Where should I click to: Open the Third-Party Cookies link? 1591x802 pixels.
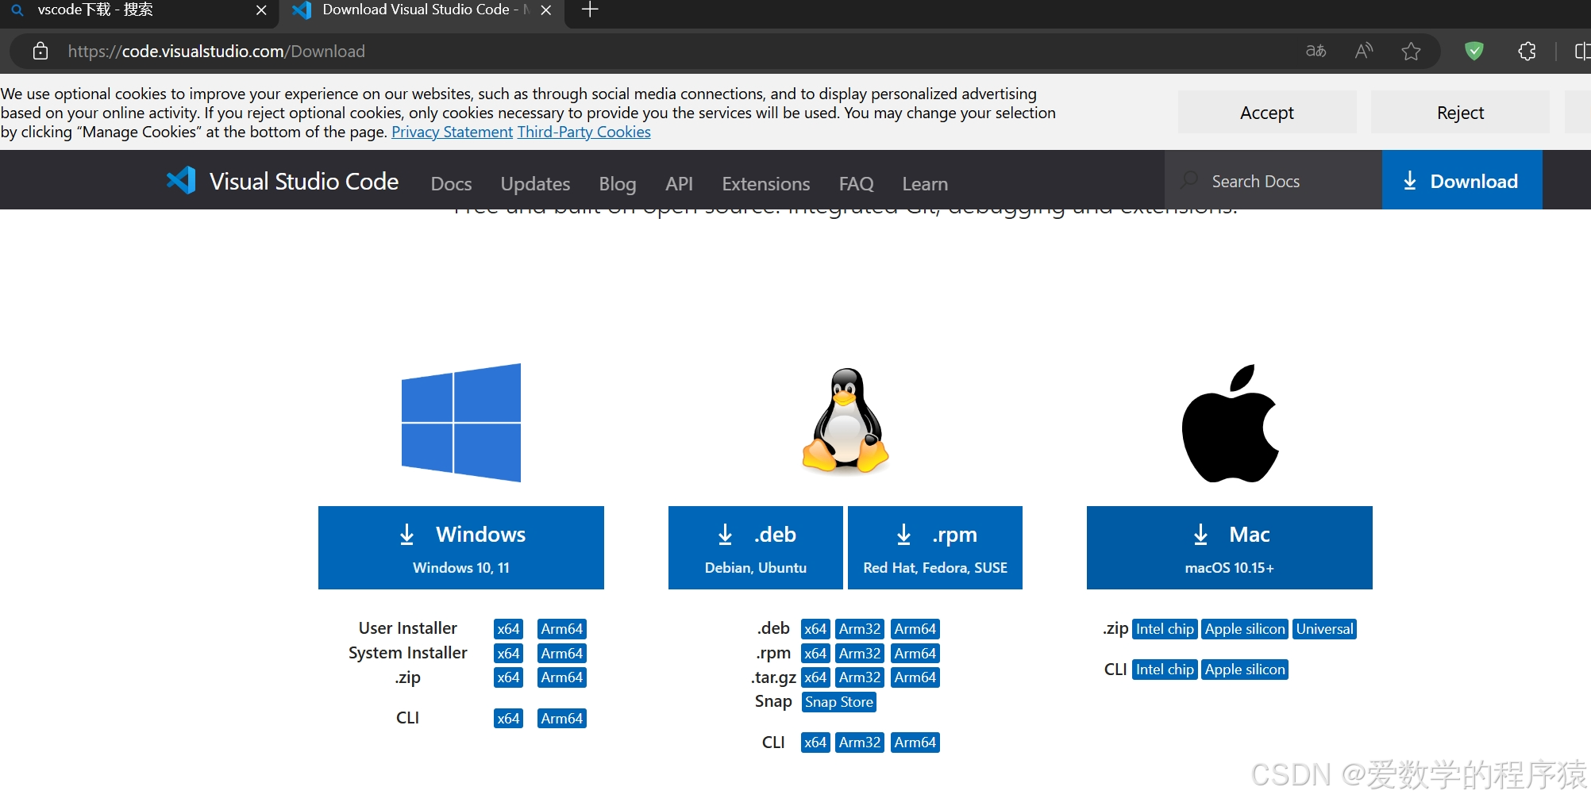pos(584,132)
